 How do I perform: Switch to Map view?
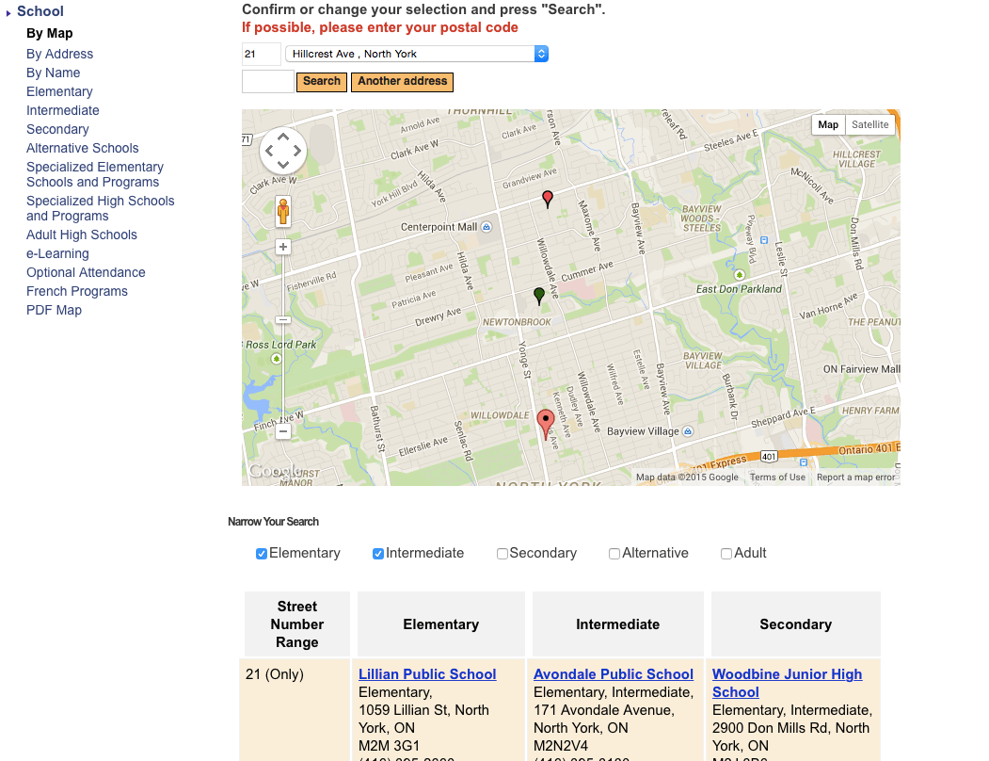[x=828, y=124]
